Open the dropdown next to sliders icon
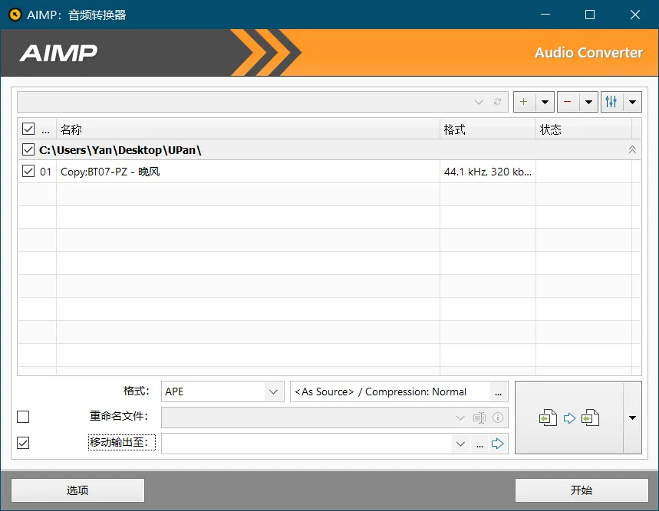The width and height of the screenshot is (659, 511). click(x=632, y=102)
